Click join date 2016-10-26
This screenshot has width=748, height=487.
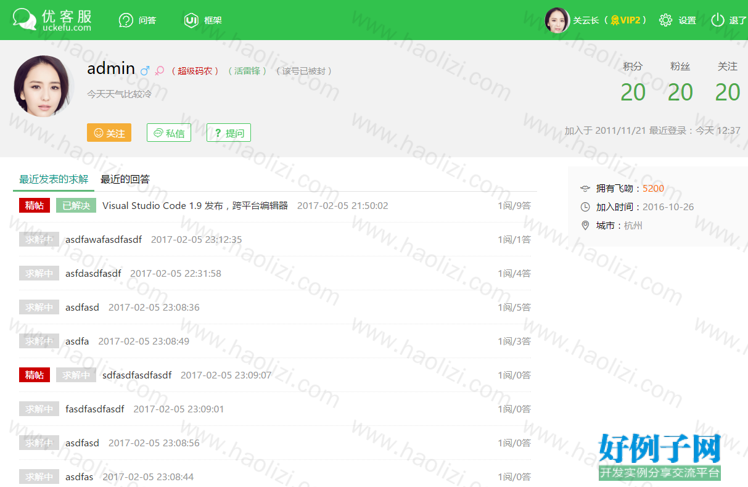point(668,207)
